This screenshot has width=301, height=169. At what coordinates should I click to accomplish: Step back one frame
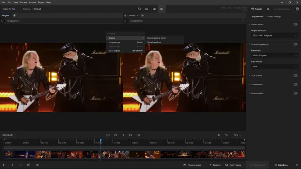[x=116, y=135]
